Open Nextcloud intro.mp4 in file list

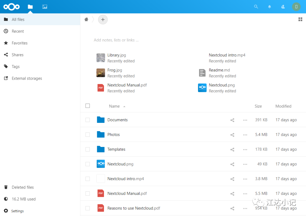126,179
